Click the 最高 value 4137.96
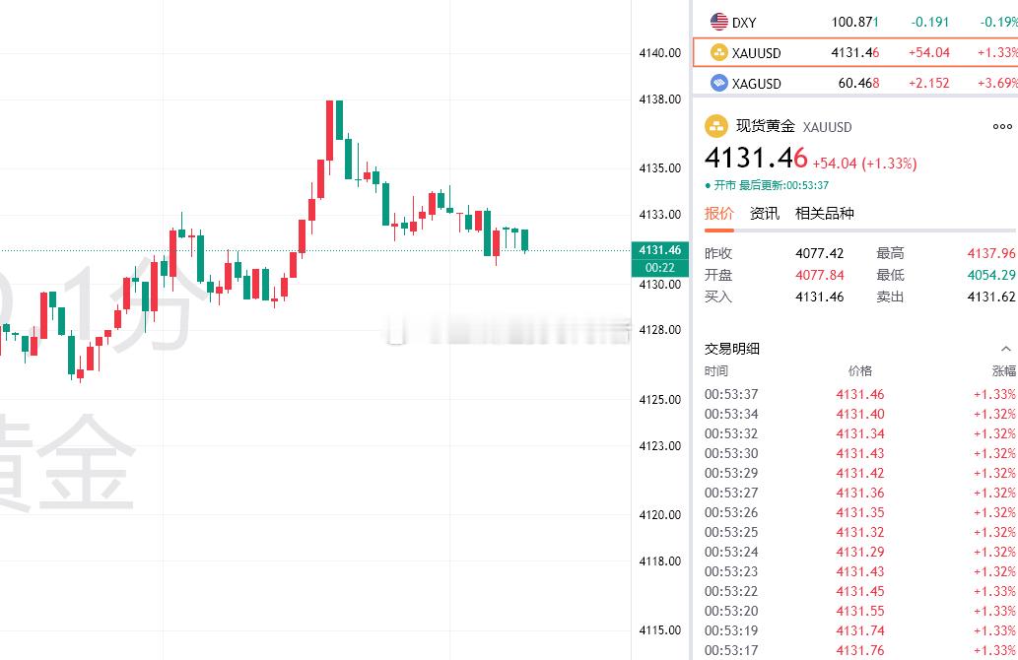Screen dimensions: 1018x660 point(991,253)
